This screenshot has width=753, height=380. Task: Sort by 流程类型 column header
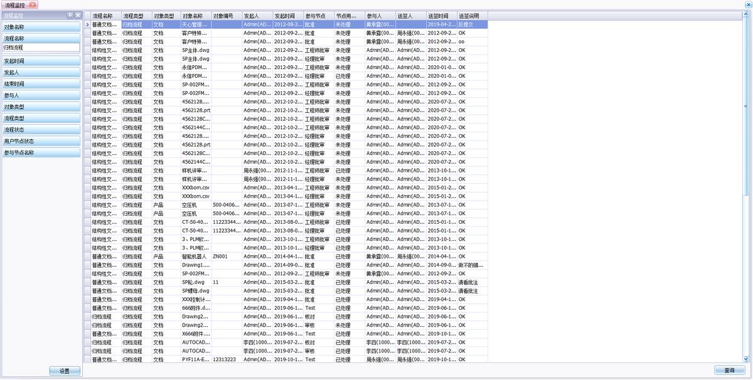click(x=136, y=16)
